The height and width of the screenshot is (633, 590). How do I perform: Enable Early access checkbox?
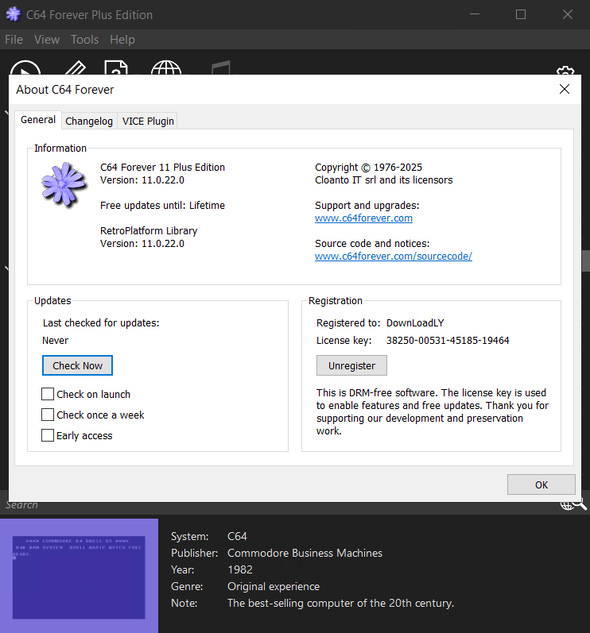click(48, 435)
